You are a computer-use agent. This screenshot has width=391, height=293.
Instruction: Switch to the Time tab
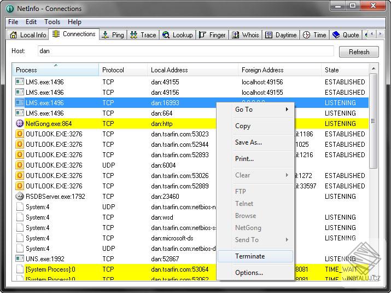(x=314, y=35)
